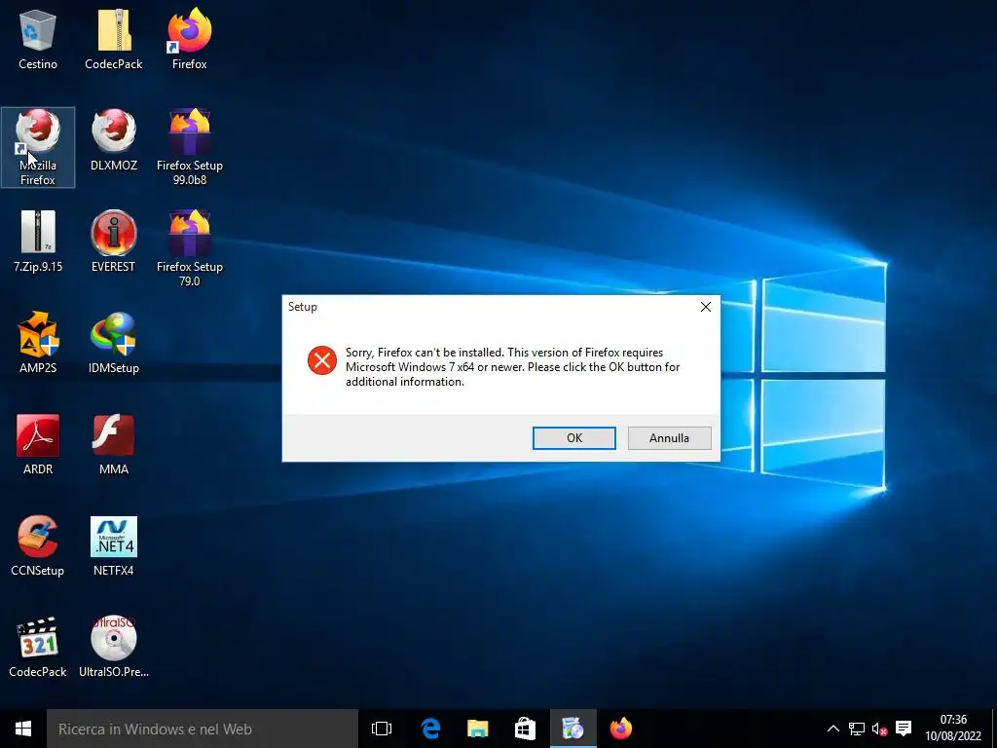
Task: Click the muted volume tray icon
Action: (x=879, y=729)
